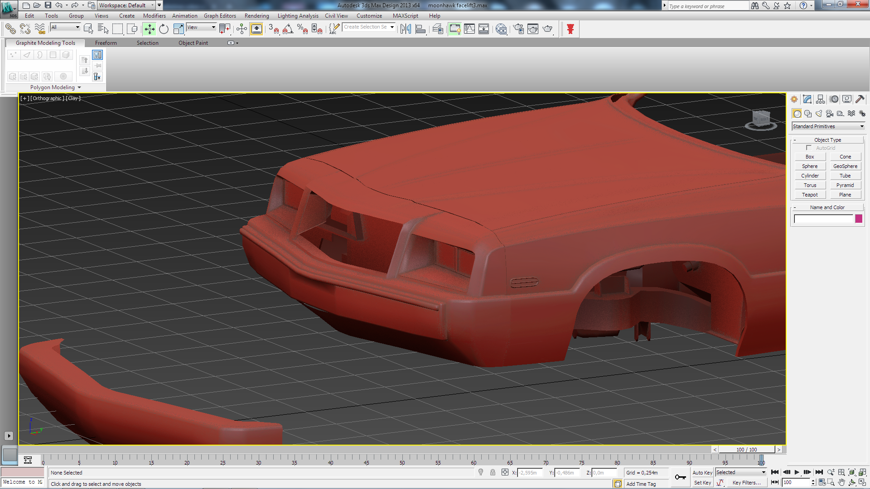Click the Unlink Selection icon
Image resolution: width=870 pixels, height=489 pixels.
pyautogui.click(x=25, y=29)
